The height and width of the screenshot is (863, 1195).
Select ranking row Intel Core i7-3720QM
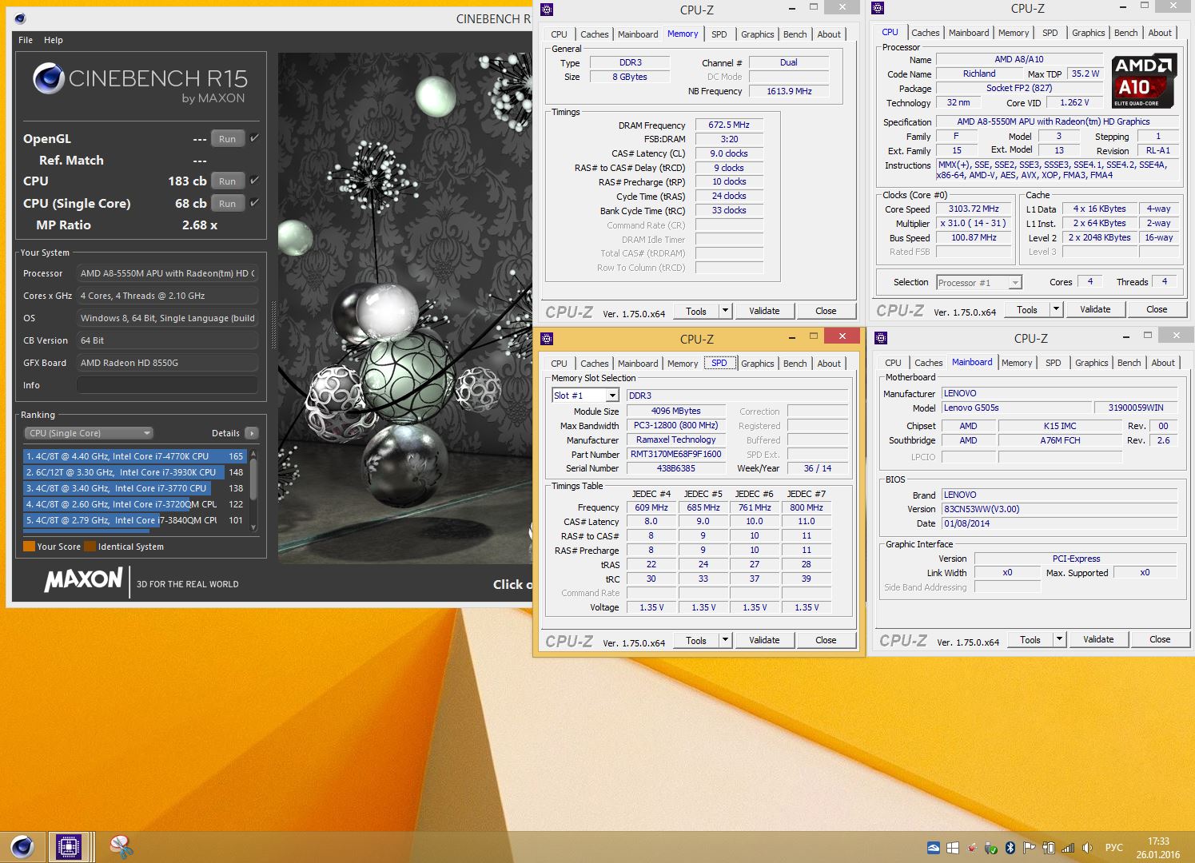pos(135,504)
